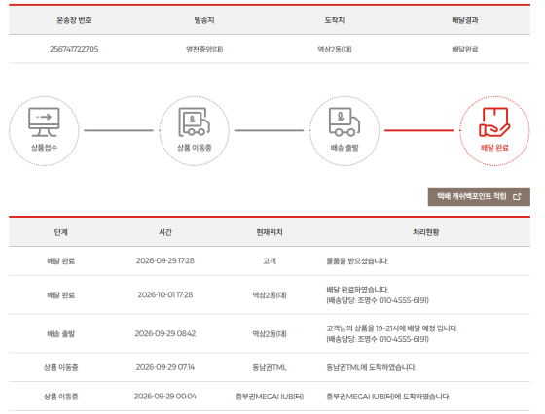Click 배달 완료 stage in 2026-10-01 row
Screen dimensions: 545x414
[x=60, y=295]
